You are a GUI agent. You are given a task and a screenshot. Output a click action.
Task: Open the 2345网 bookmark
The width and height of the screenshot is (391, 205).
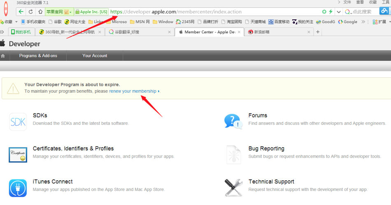pyautogui.click(x=185, y=22)
